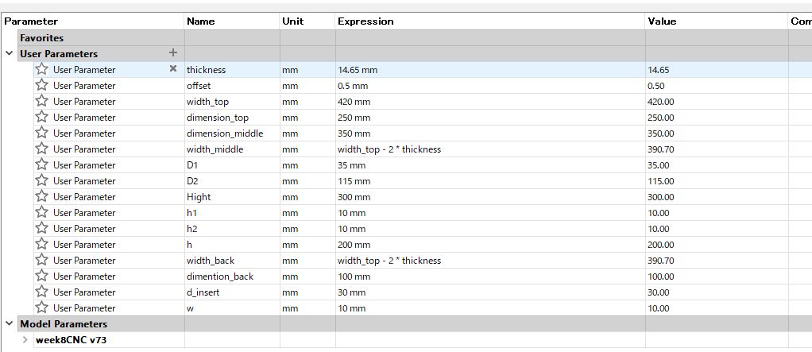Collapse the Model Parameters section
The height and width of the screenshot is (352, 812).
[10, 323]
